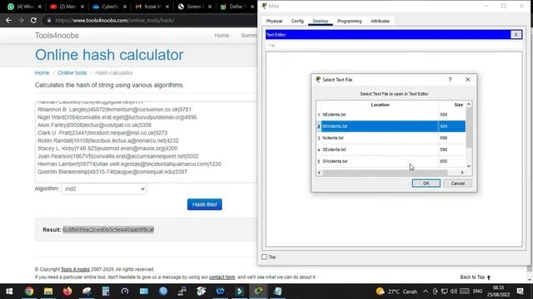
Task: Open the taskbar clock and date
Action: (499, 292)
